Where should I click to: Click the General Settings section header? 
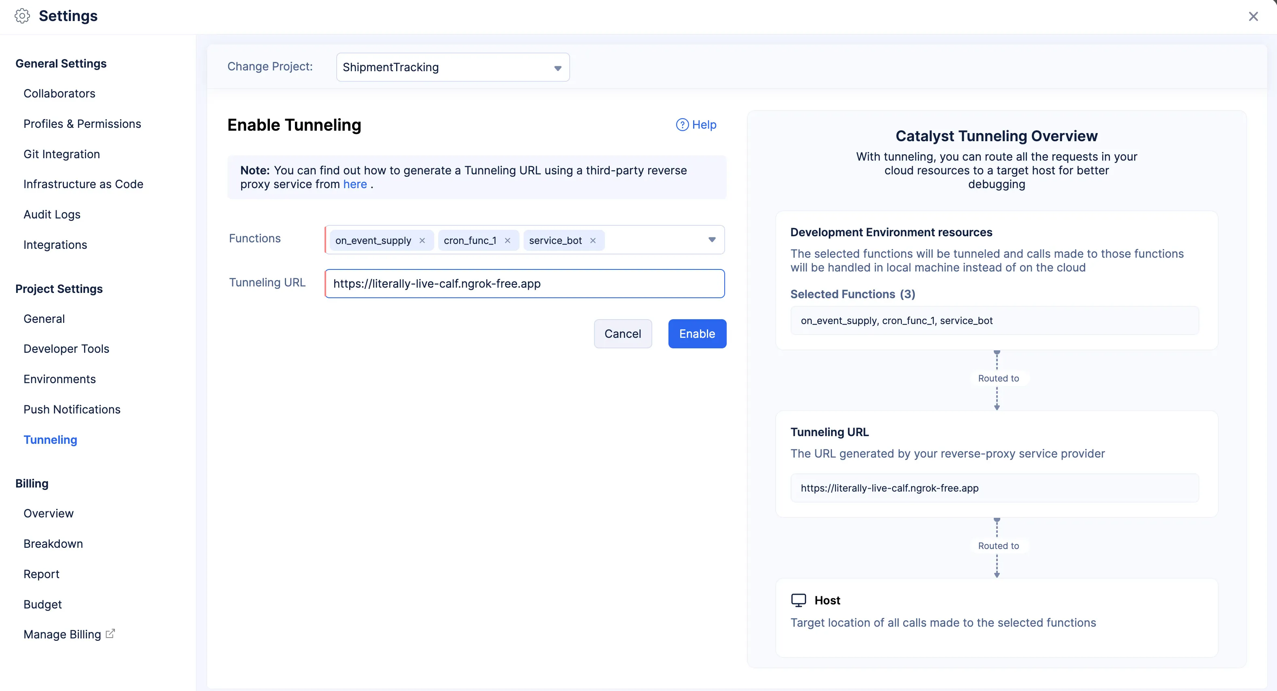point(61,64)
